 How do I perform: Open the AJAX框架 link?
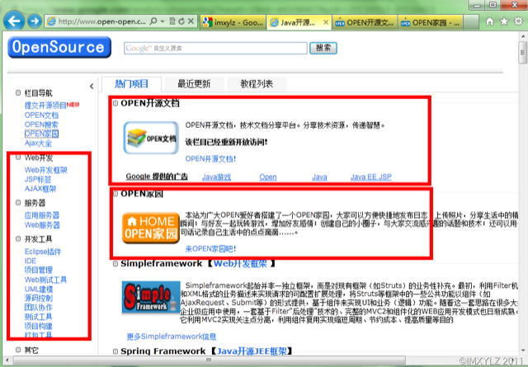[40, 189]
